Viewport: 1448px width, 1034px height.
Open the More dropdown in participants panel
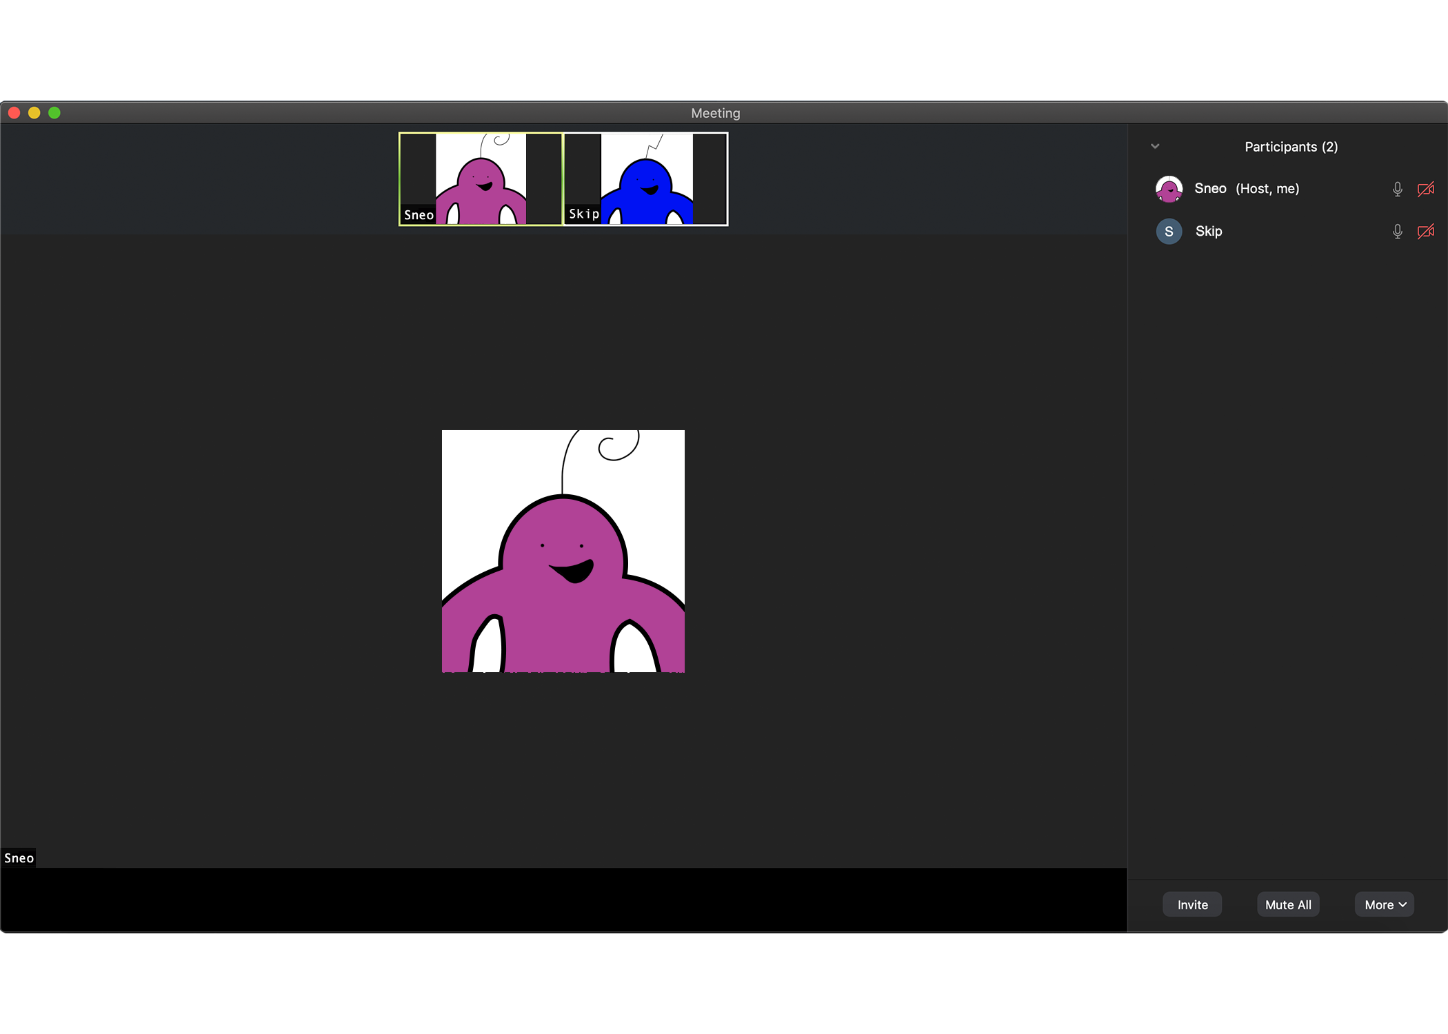(x=1385, y=904)
